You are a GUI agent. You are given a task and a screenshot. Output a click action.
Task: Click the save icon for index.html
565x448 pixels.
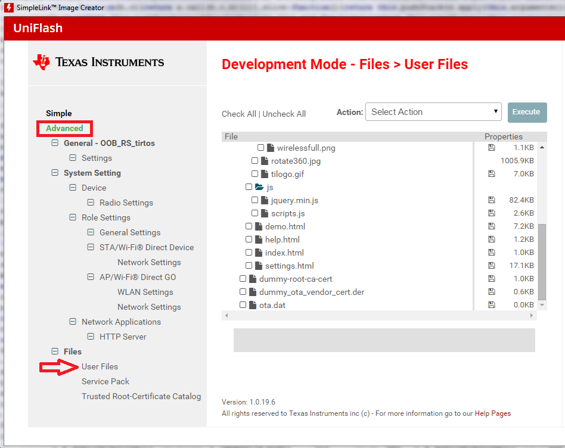pyautogui.click(x=492, y=253)
